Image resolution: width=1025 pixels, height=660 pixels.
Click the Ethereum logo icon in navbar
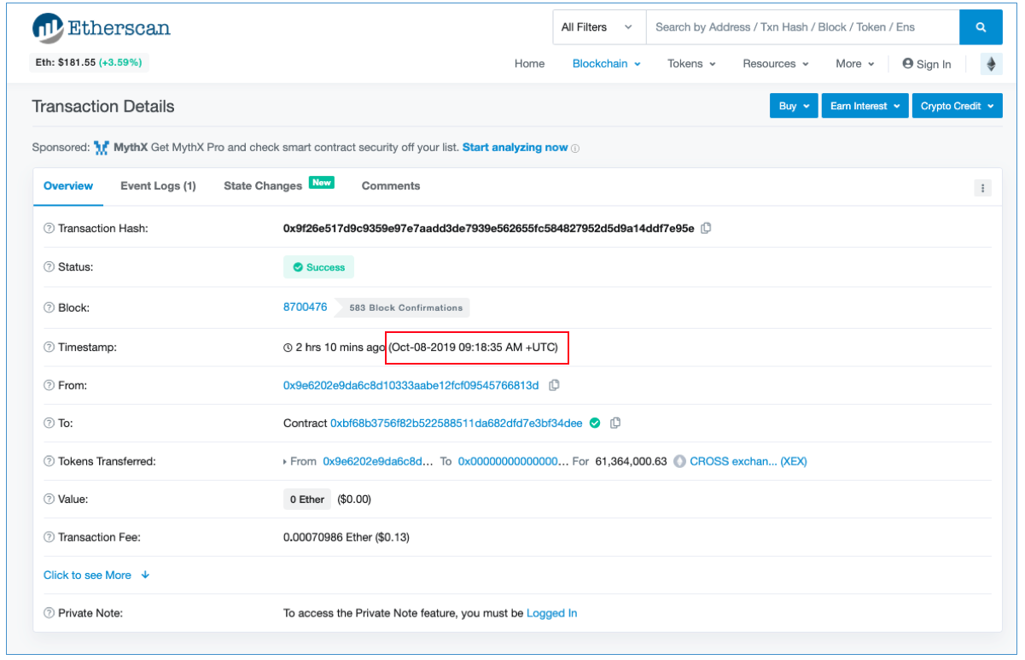coord(991,64)
